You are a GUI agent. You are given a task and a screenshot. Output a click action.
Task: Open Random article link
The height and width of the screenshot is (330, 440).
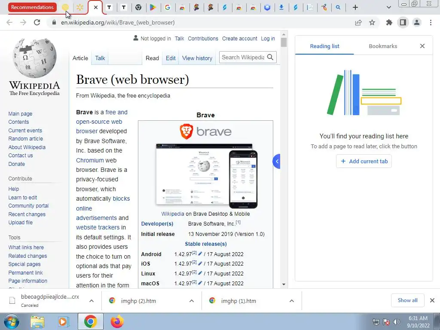[25, 139]
